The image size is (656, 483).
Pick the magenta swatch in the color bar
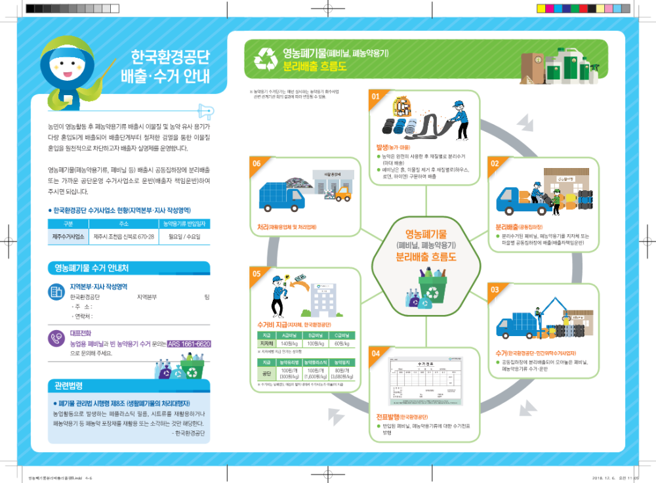[550, 9]
